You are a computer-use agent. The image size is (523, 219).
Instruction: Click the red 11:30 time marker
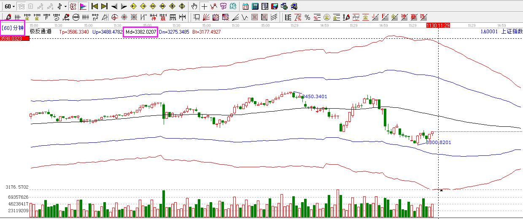coord(431,26)
